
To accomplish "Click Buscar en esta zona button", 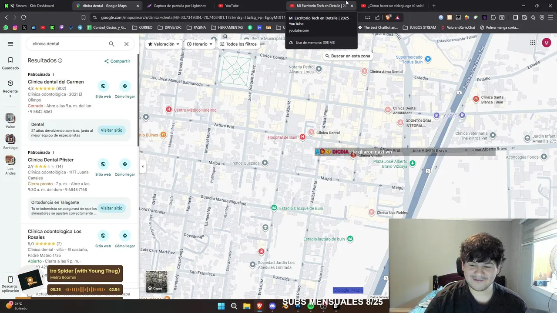I will point(348,56).
